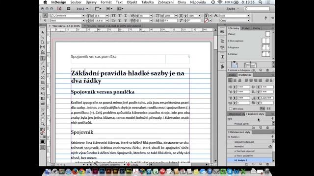Toggle Small Caps formatting

113,21
